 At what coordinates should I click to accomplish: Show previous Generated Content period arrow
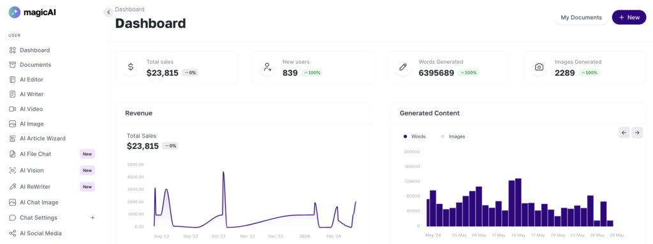click(x=624, y=133)
